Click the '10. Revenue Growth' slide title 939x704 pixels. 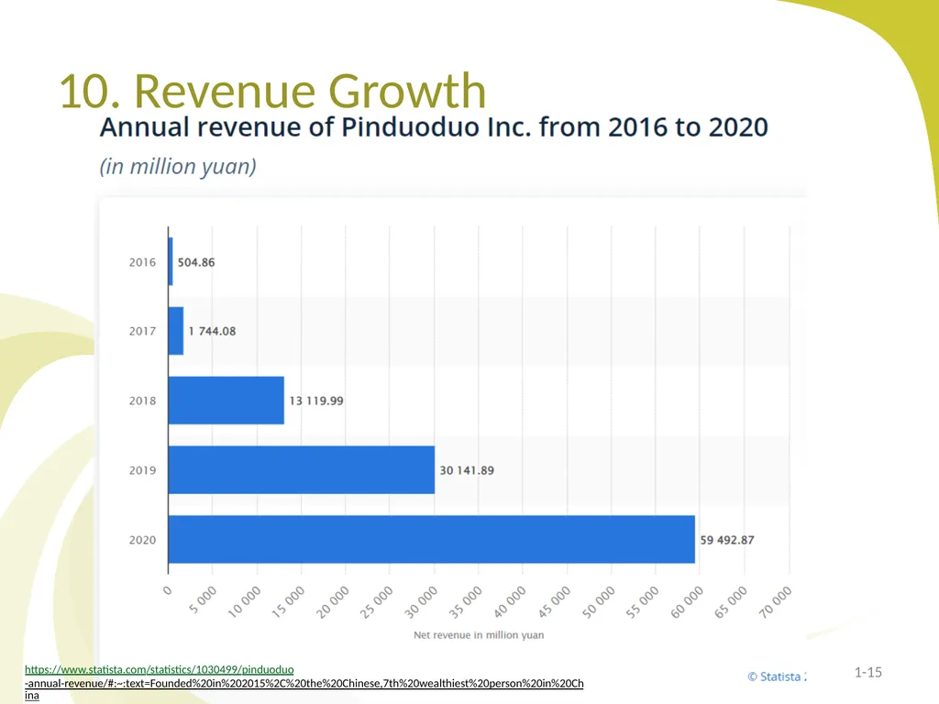pos(272,91)
